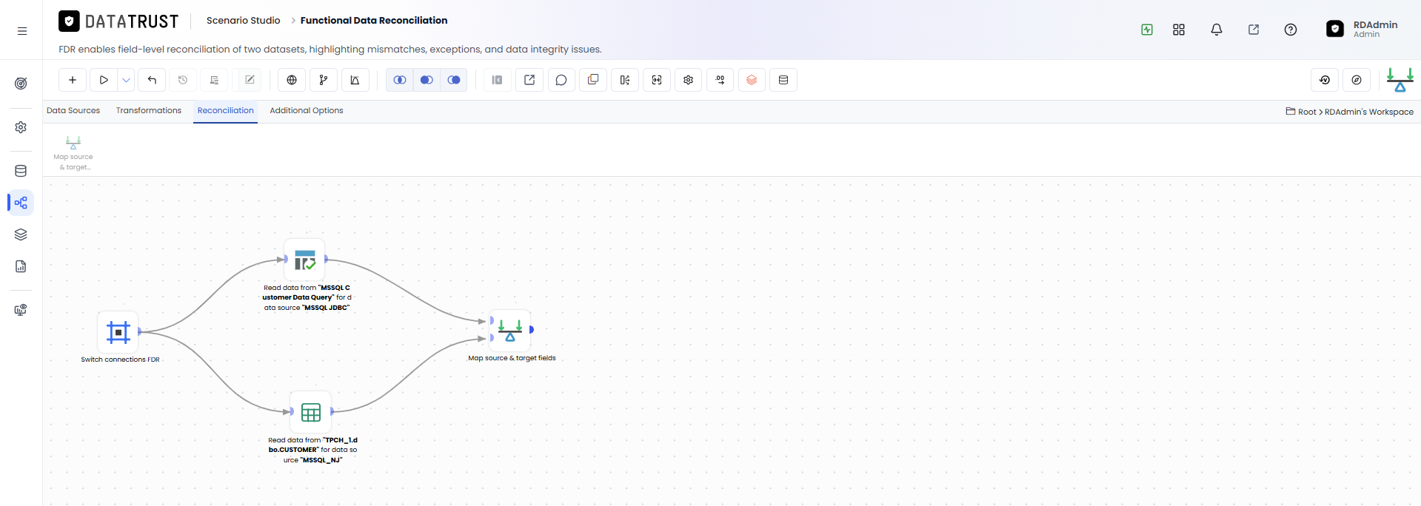1421x506 pixels.
Task: Click the DataTrust shield logo
Action: click(x=69, y=21)
